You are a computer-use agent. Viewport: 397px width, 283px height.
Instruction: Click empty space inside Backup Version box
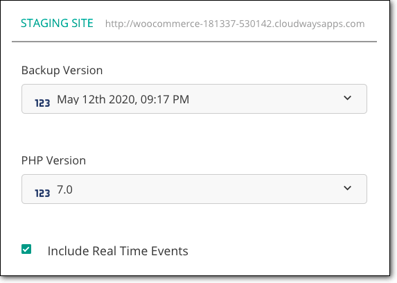click(266, 99)
